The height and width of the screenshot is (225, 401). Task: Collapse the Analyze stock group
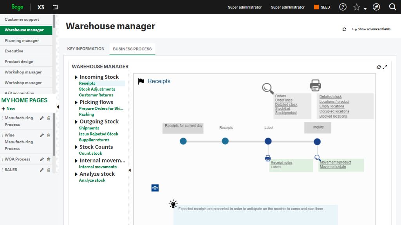tap(76, 174)
